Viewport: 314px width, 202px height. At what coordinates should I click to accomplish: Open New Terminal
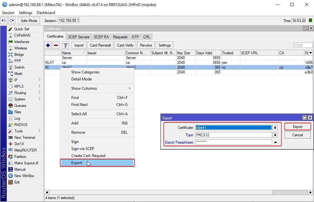pos(25,138)
